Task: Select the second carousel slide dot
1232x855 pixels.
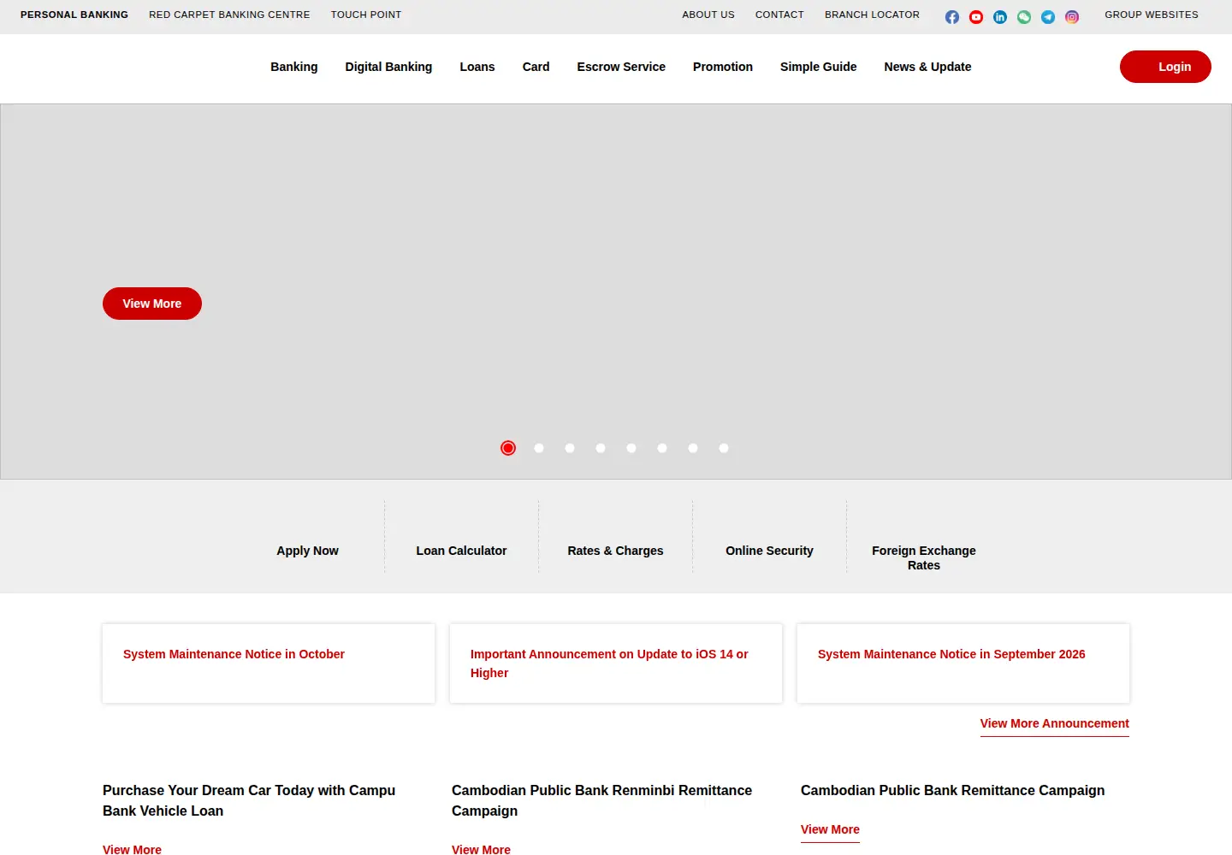Action: coord(539,448)
